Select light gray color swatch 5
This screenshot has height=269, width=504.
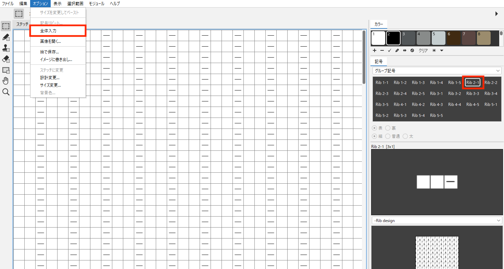coord(439,38)
